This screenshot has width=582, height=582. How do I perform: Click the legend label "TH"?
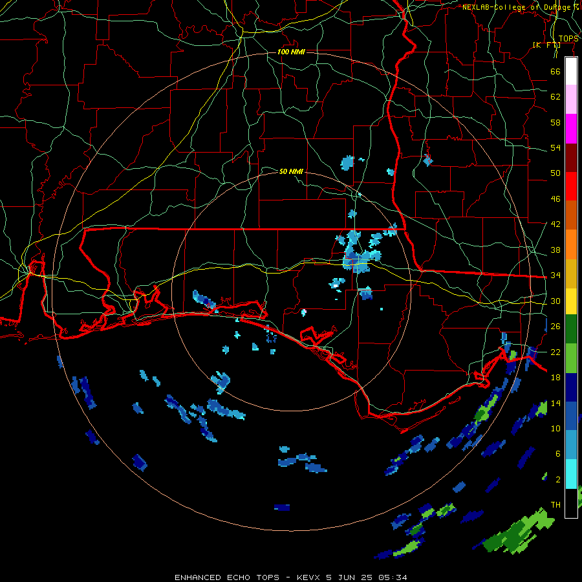coord(555,505)
